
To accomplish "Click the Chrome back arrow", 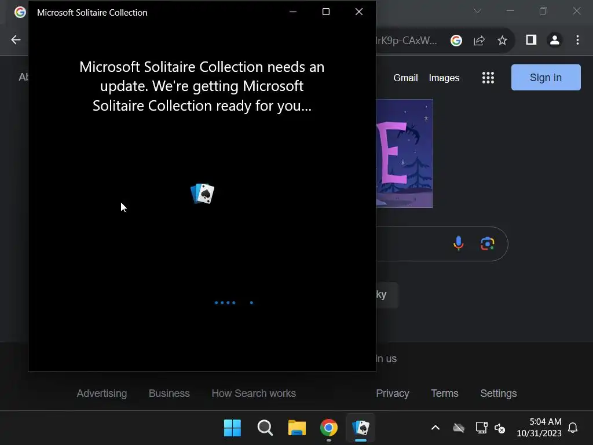I will click(16, 40).
